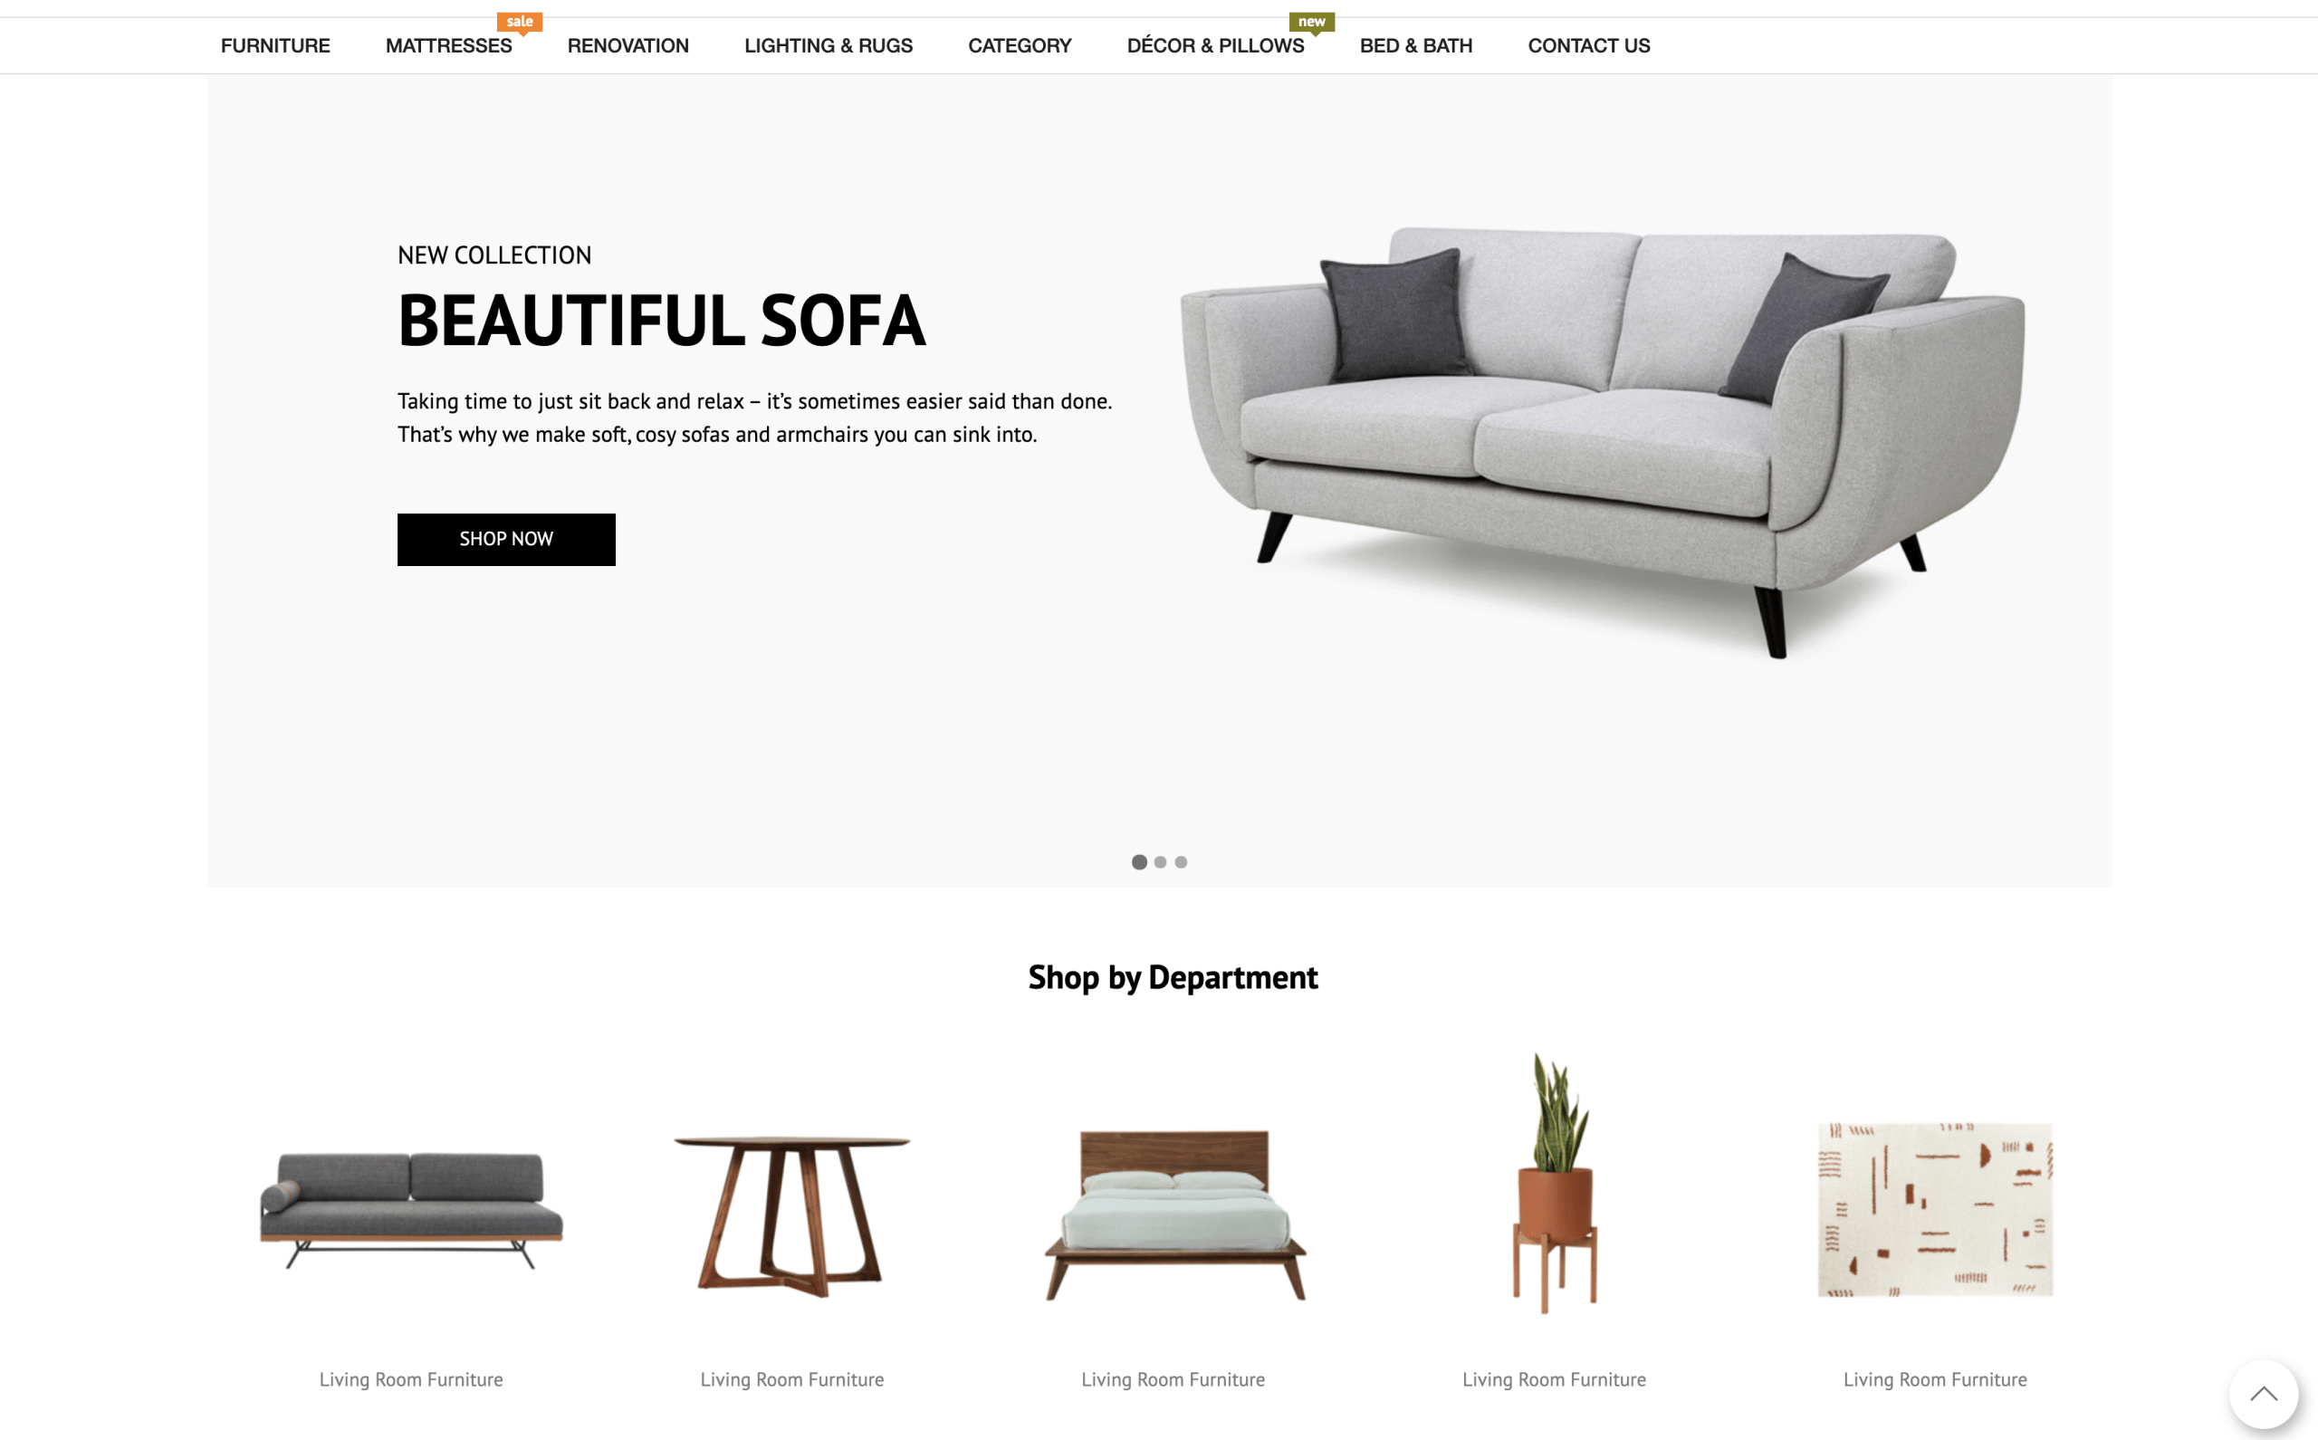Select the wooden bed frame thumbnail
This screenshot has width=2318, height=1440.
1174,1215
